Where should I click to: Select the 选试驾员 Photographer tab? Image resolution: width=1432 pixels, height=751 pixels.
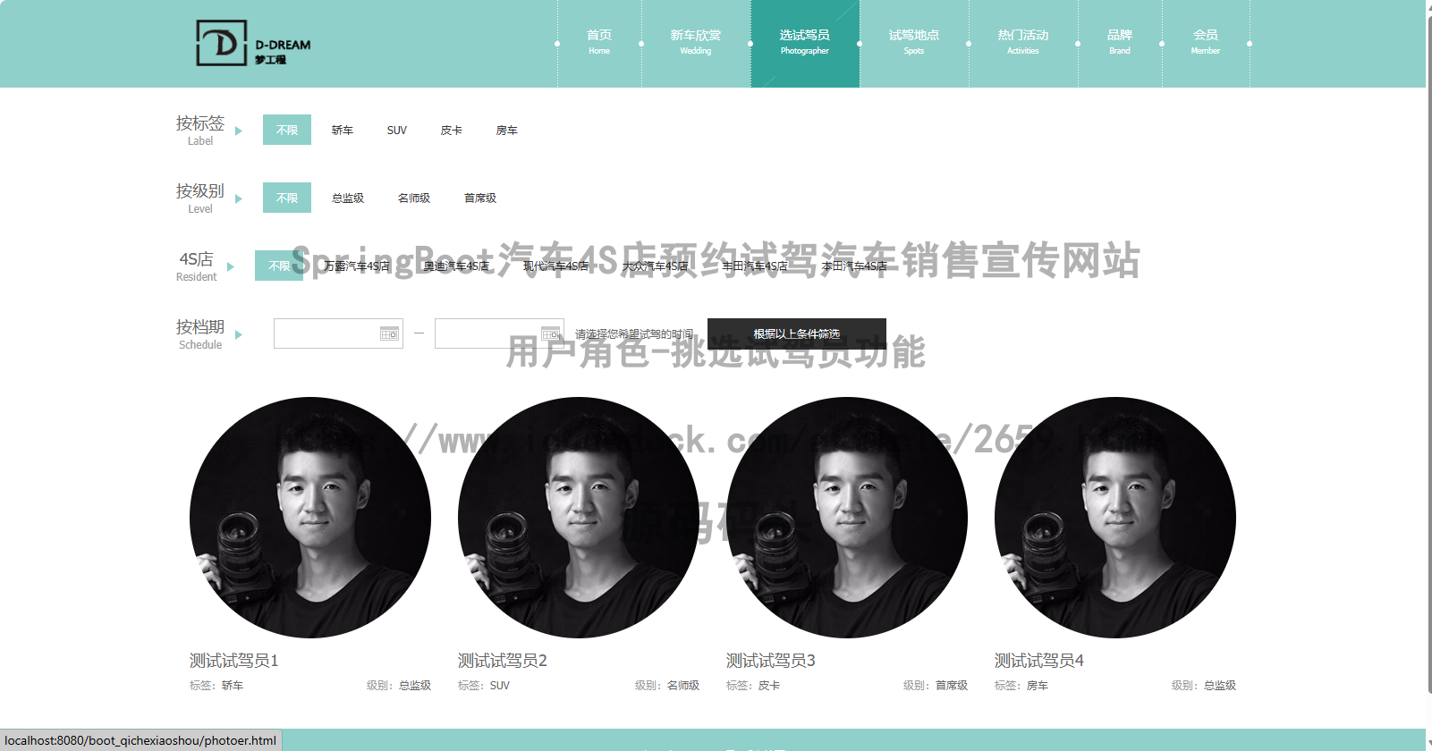click(x=805, y=42)
